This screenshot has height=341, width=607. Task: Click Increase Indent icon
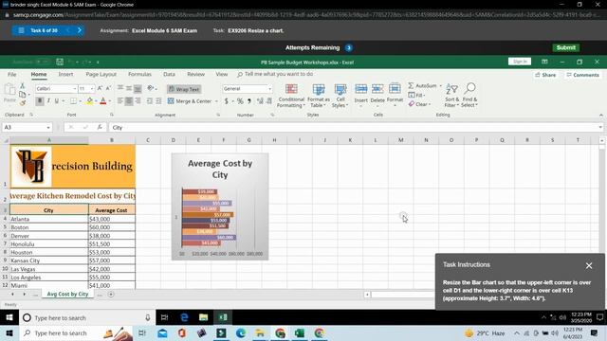click(158, 101)
